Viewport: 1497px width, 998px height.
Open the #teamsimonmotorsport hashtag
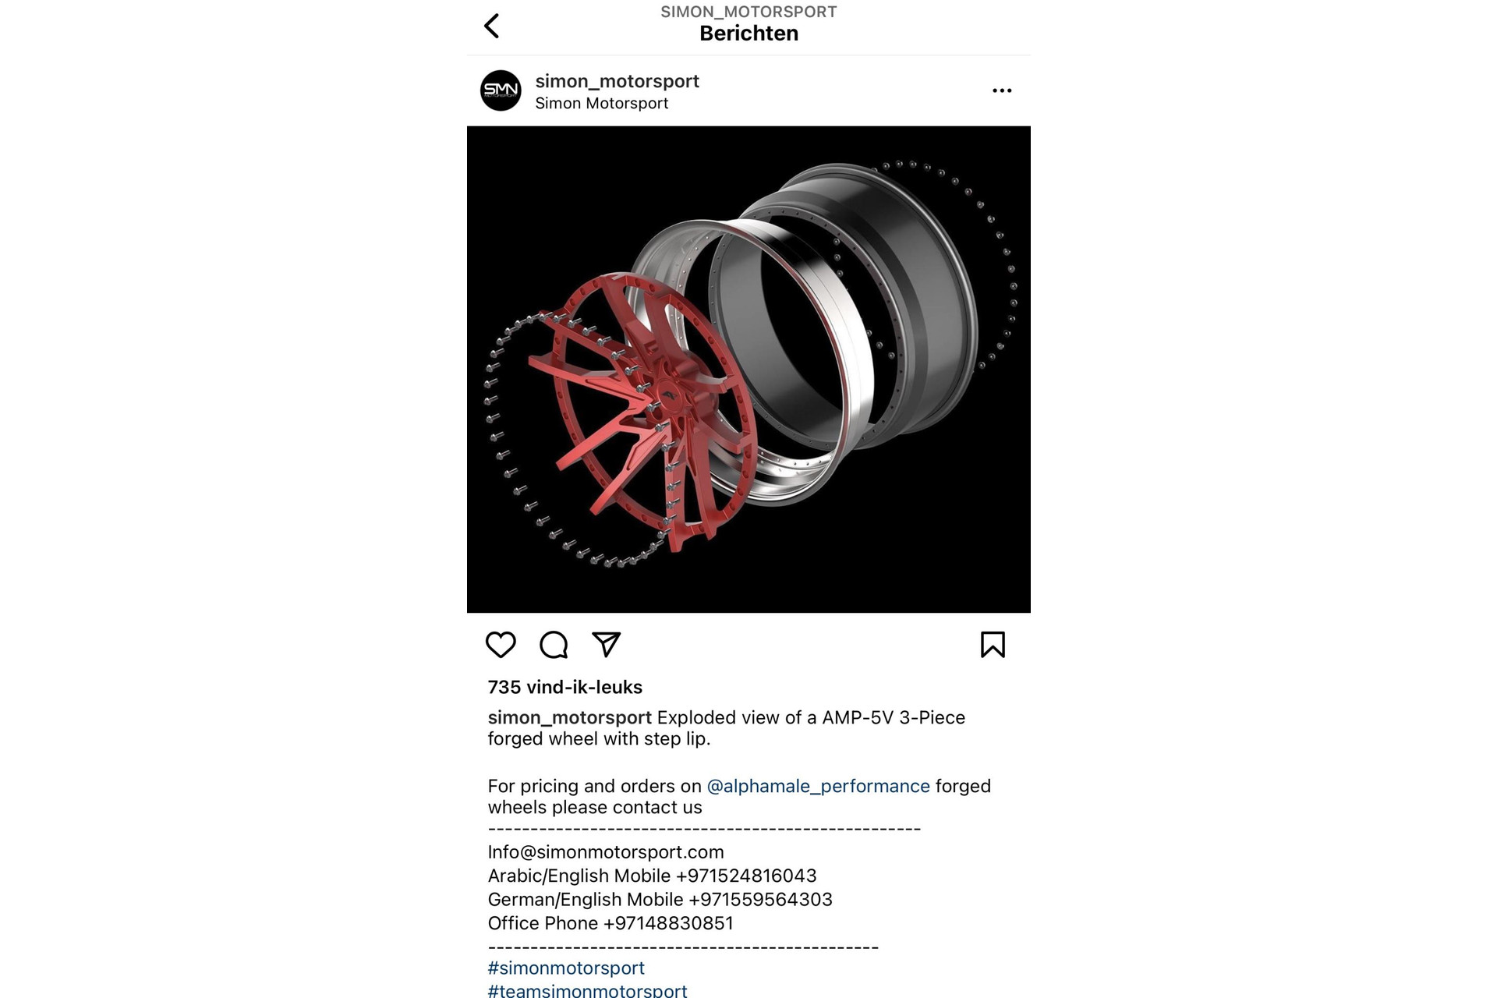[587, 990]
